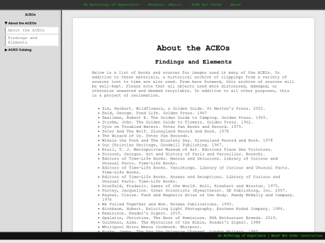This screenshot has width=325, height=243.
Task: Open ACEO Art Cards in top navigation
Action: pos(206,5)
